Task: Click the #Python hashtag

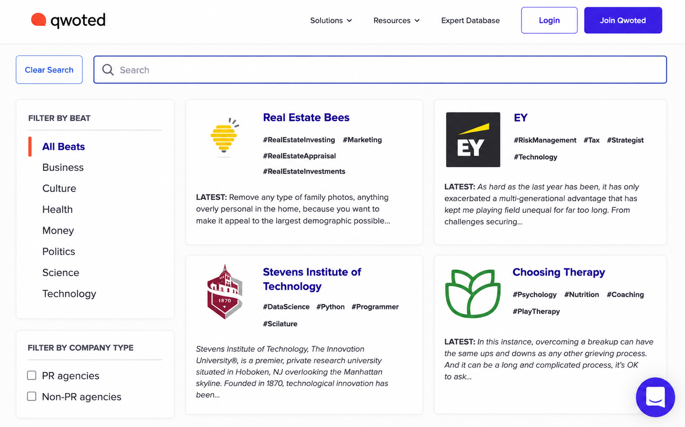Action: pyautogui.click(x=330, y=307)
